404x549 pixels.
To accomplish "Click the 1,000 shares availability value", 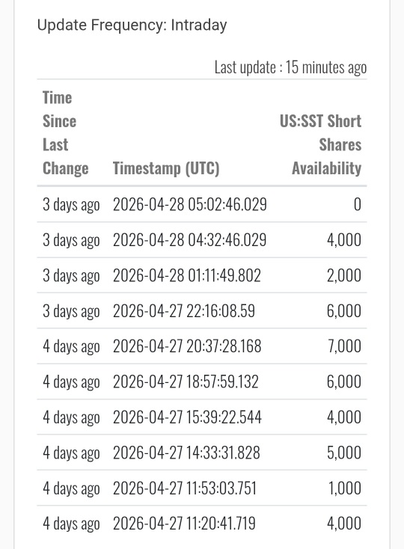I will [345, 488].
